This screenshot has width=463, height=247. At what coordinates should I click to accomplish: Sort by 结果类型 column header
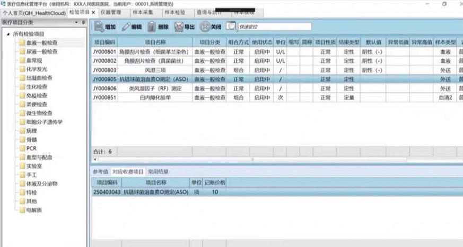click(349, 42)
